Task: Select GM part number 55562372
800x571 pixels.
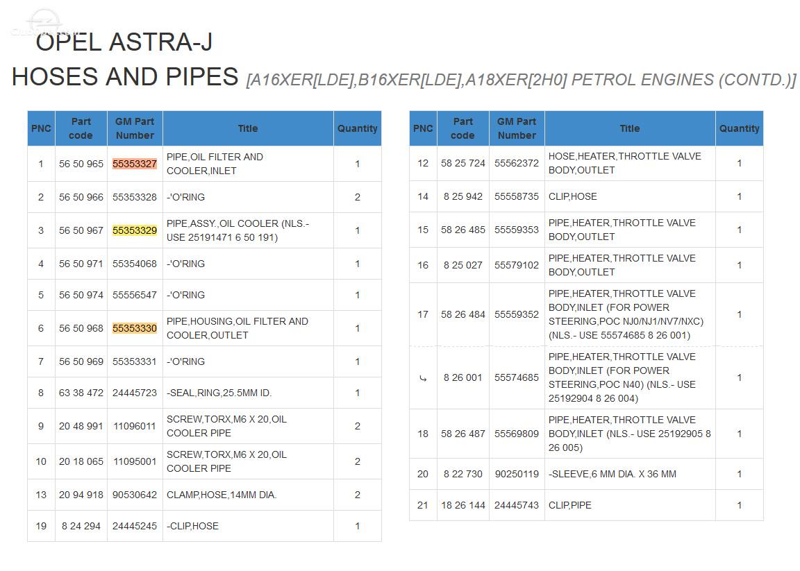Action: 517,163
